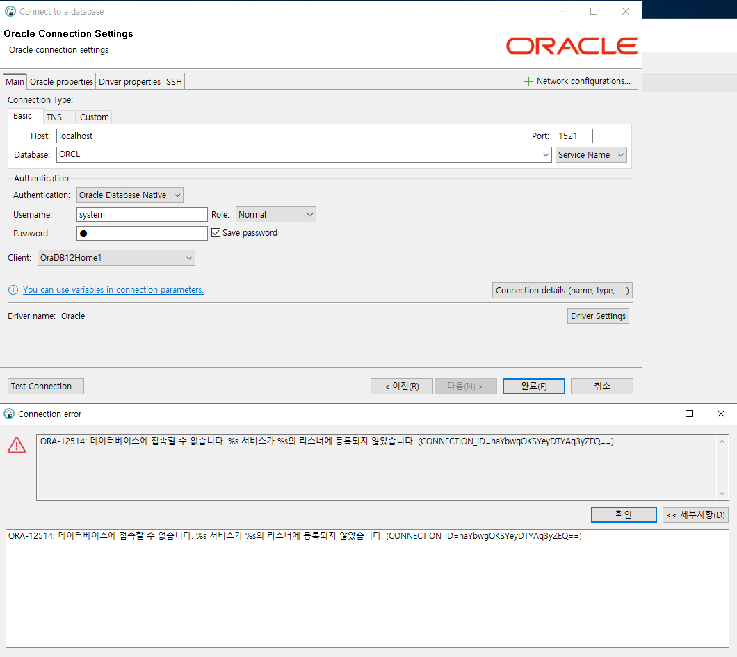This screenshot has width=737, height=657.
Task: Open the Driver properties tab
Action: tap(130, 82)
